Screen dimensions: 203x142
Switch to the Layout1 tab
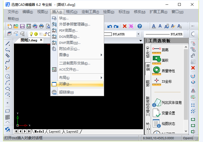click(55, 131)
